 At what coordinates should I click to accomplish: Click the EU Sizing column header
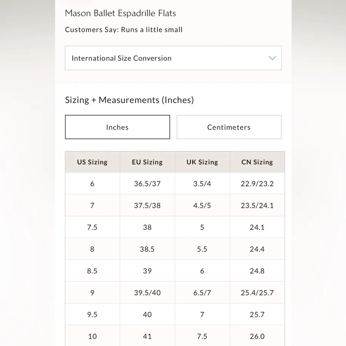click(147, 162)
